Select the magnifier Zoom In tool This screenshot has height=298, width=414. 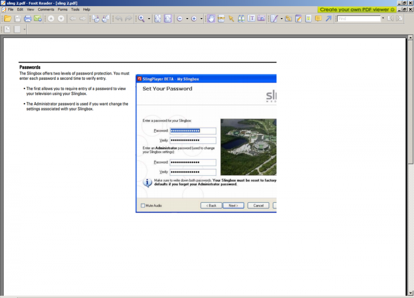[141, 19]
